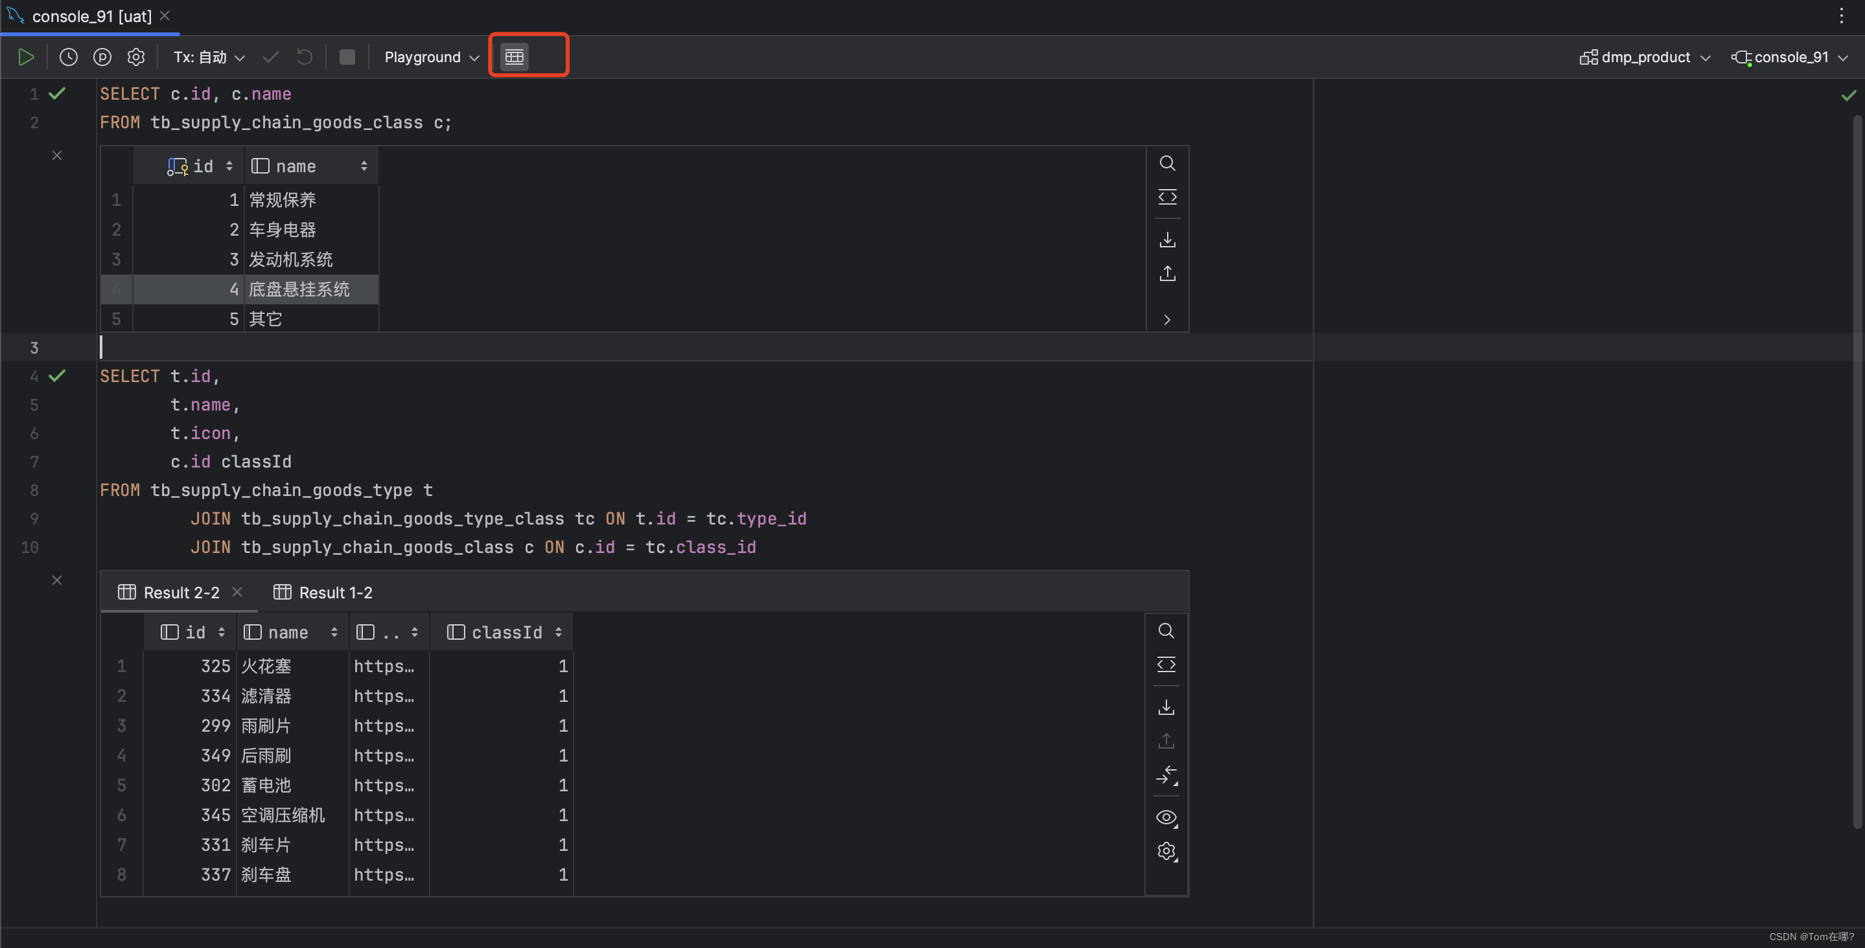Open the parameters icon next to history
The image size is (1865, 948).
pos(102,56)
